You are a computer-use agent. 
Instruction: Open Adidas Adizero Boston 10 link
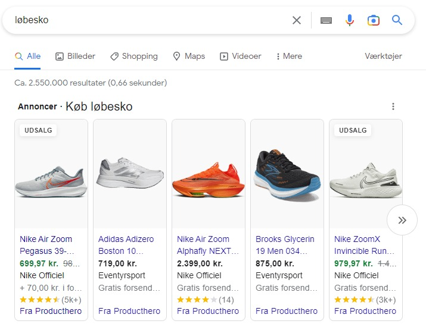coord(126,245)
